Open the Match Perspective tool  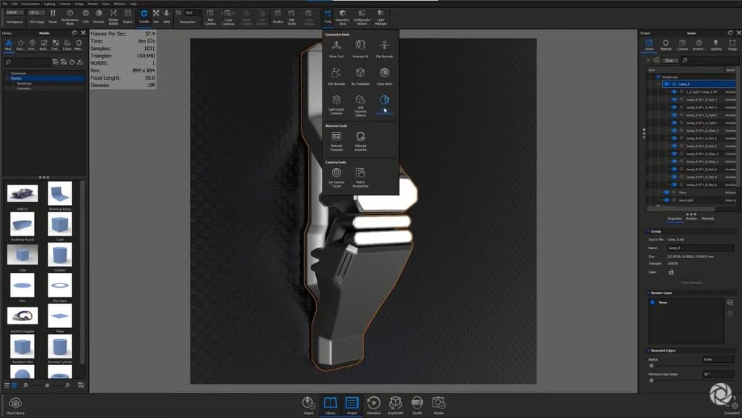pyautogui.click(x=360, y=175)
